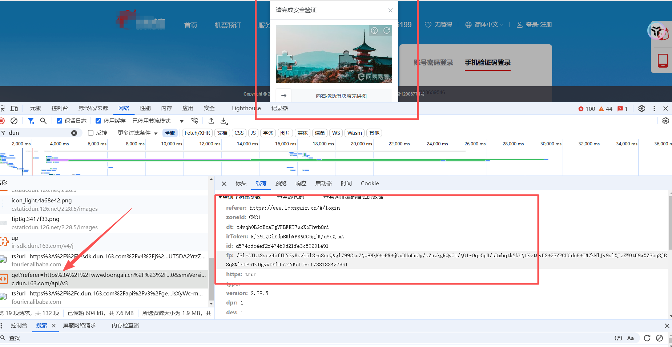Toggle the 保留日志 checkbox
Screen dimensions: 672x347
click(60, 121)
